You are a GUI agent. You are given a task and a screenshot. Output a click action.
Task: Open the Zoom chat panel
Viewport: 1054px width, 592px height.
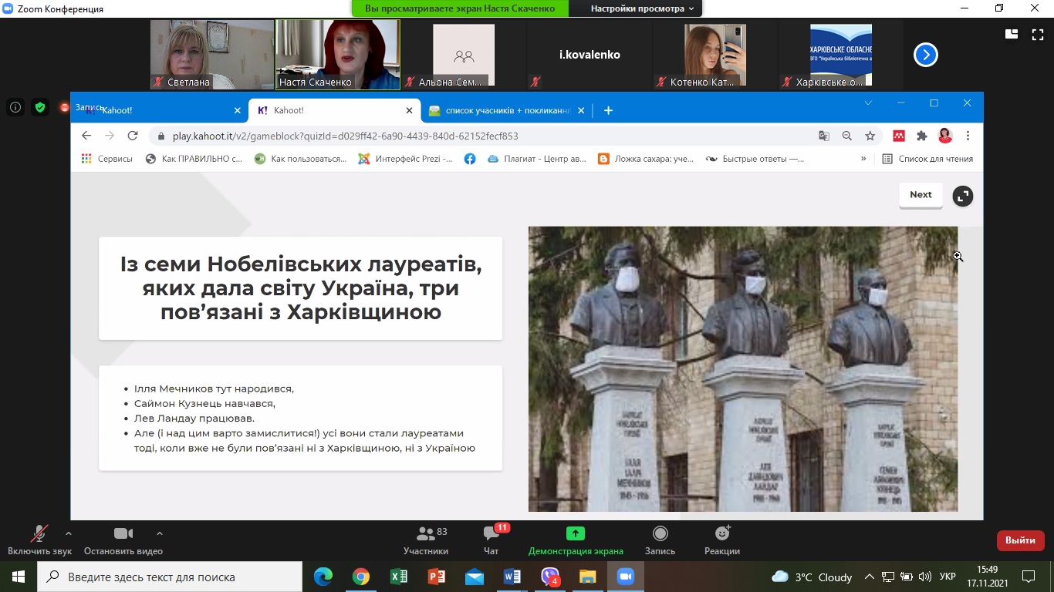coord(491,540)
